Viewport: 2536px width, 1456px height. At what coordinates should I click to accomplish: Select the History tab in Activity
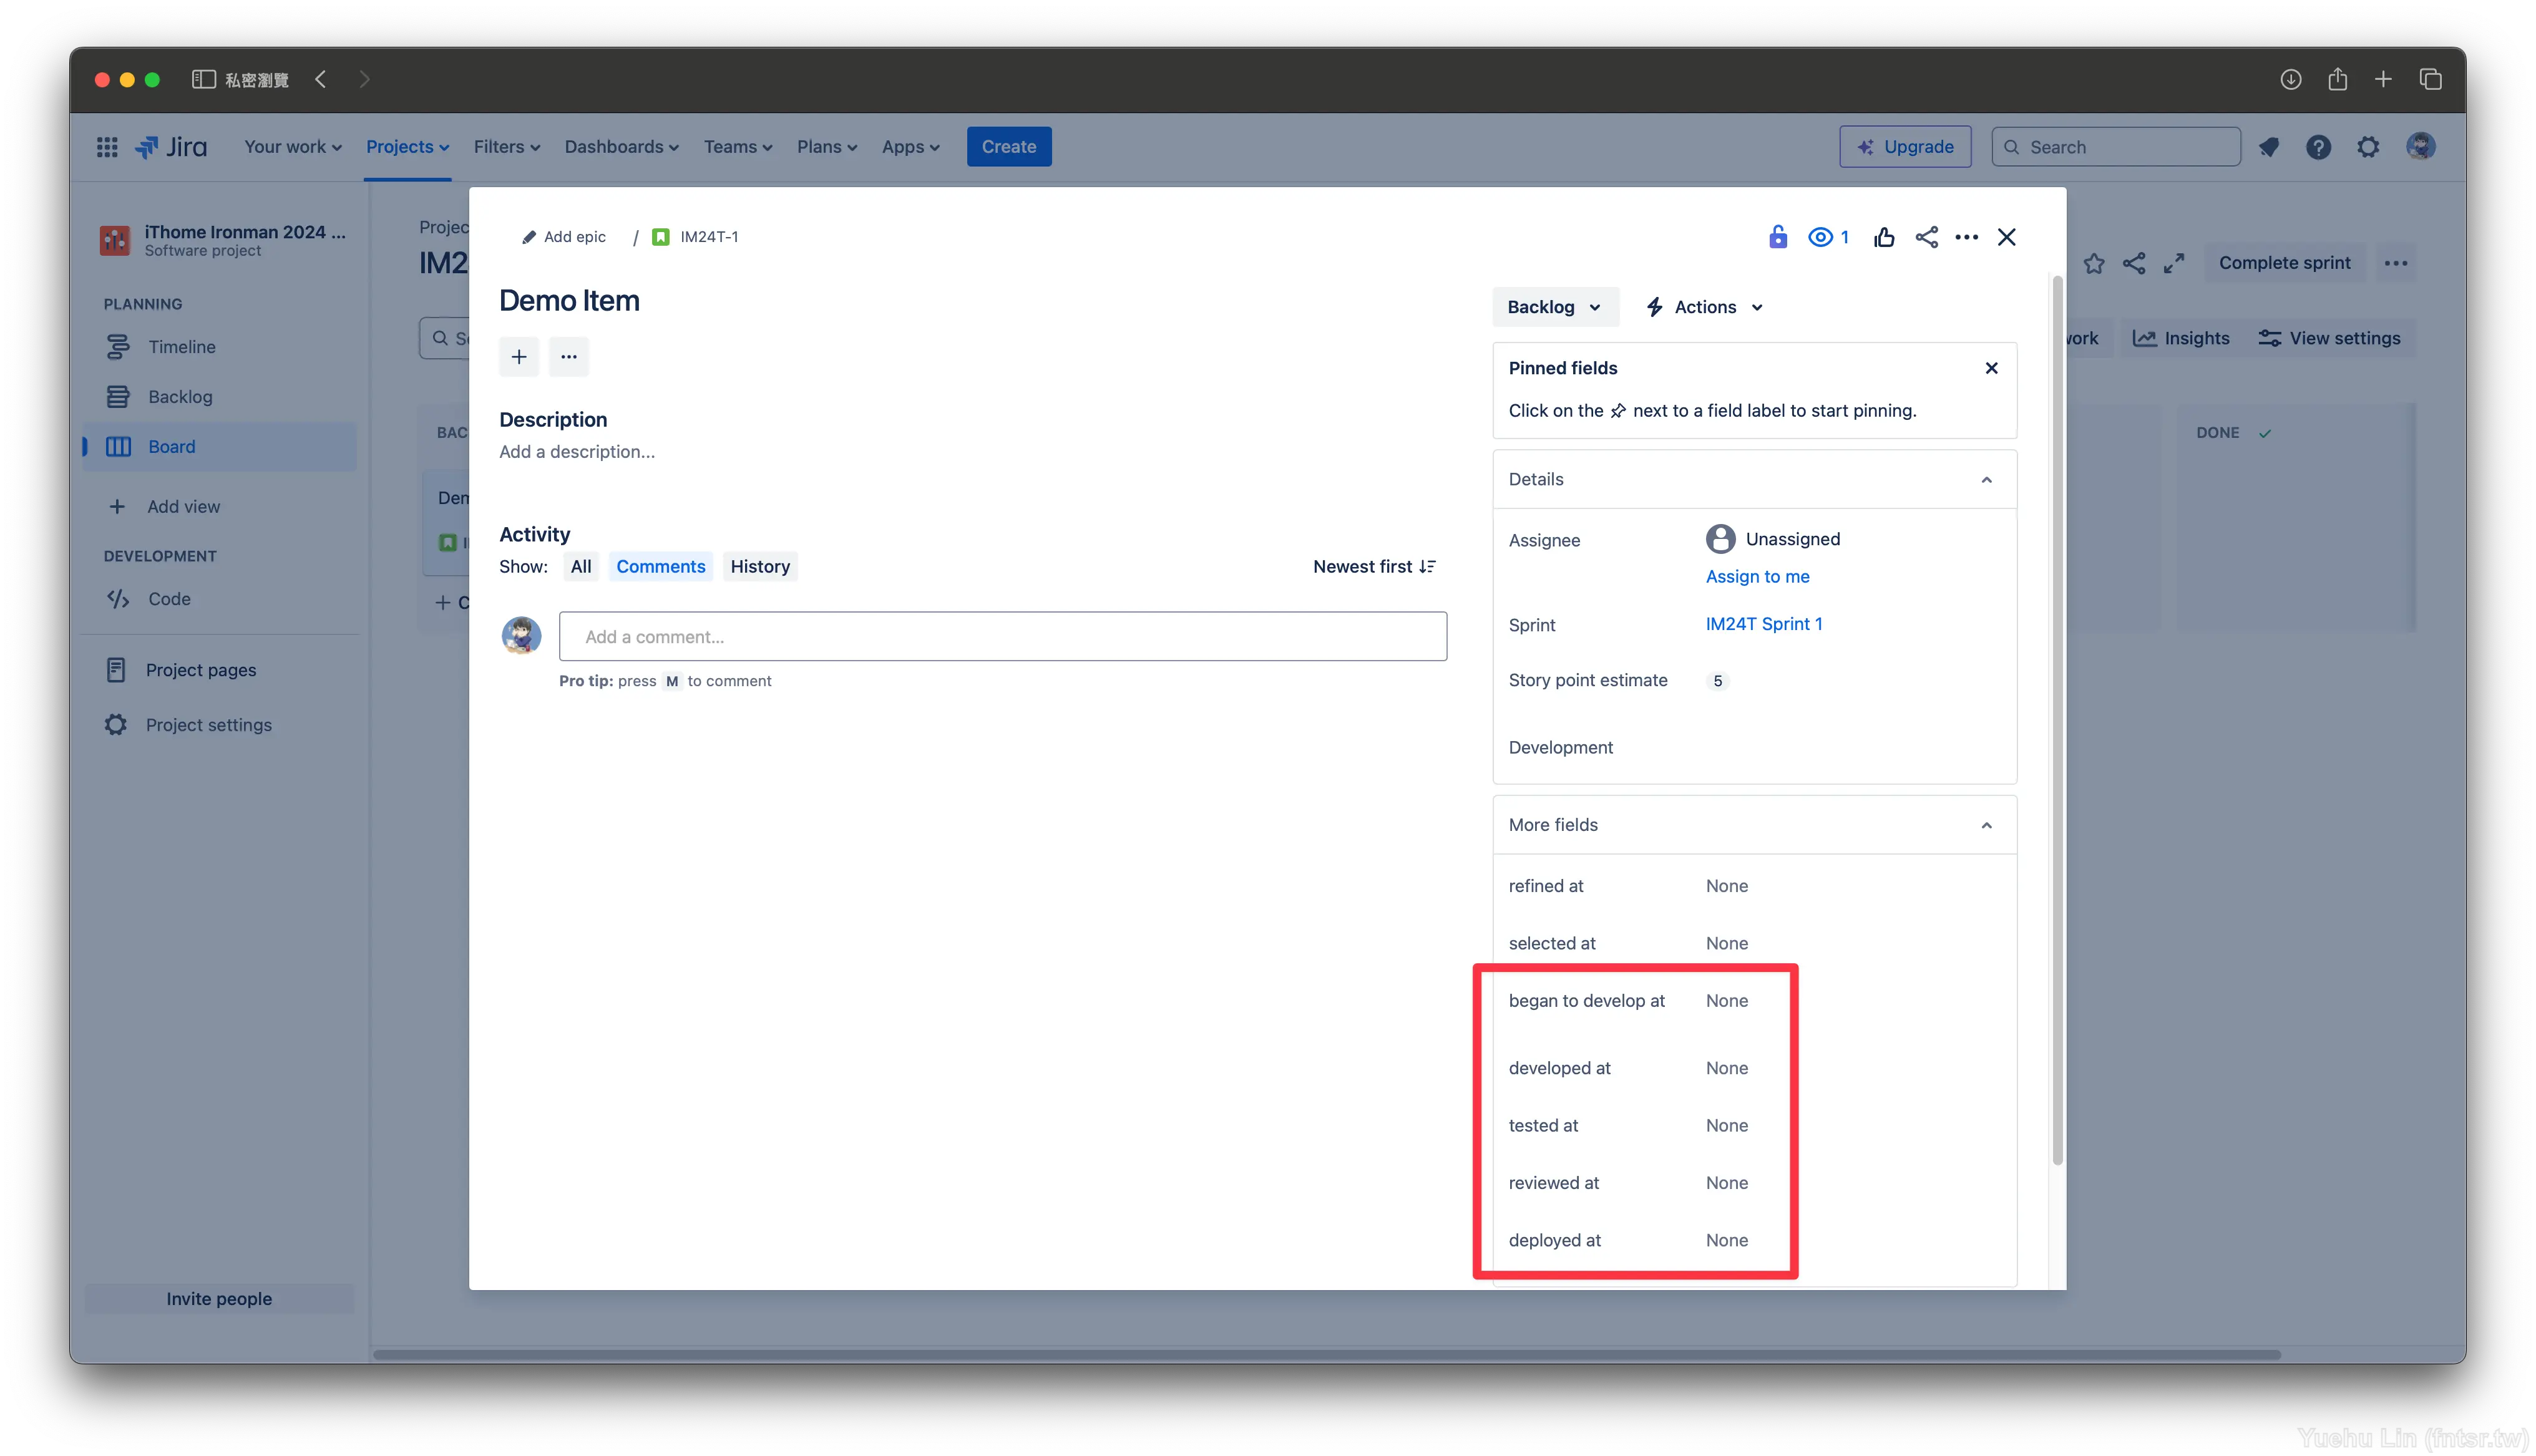(x=759, y=566)
